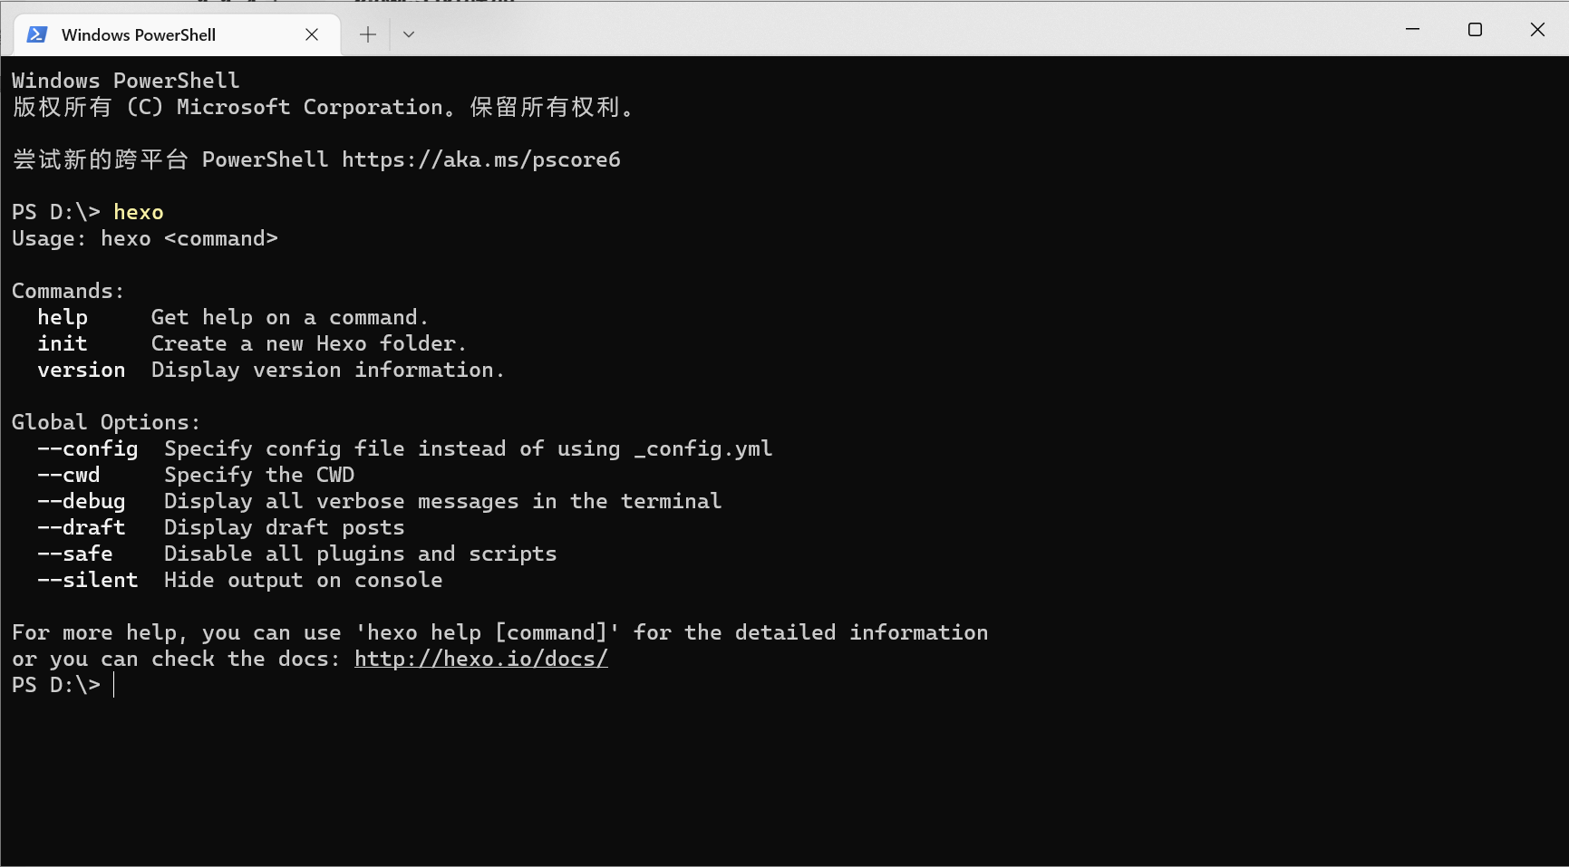Click the --draft global option
The width and height of the screenshot is (1569, 867).
pyautogui.click(x=82, y=527)
